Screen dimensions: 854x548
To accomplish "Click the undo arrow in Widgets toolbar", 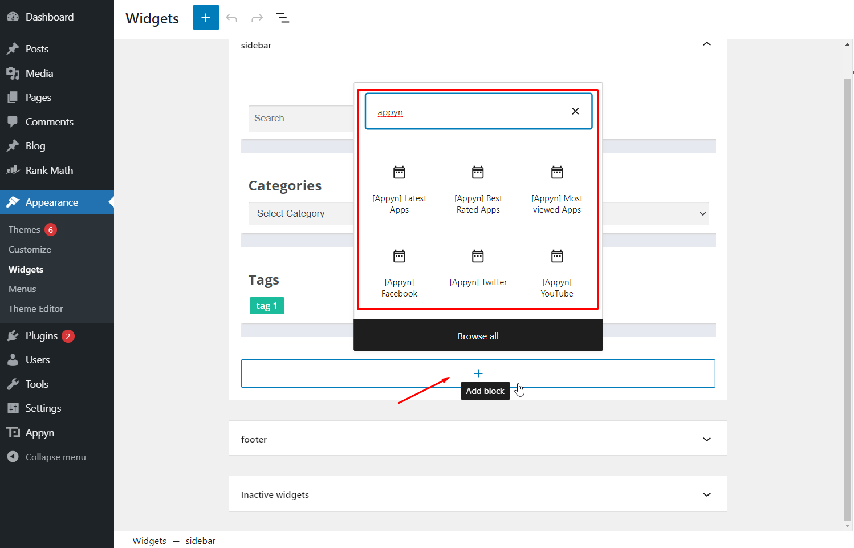I will pos(231,18).
